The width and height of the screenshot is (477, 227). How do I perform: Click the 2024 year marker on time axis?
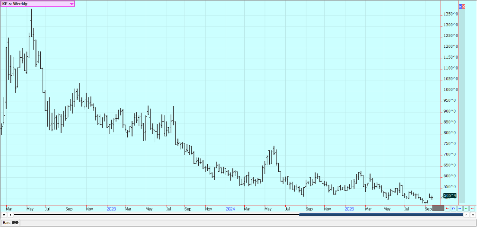coord(230,208)
